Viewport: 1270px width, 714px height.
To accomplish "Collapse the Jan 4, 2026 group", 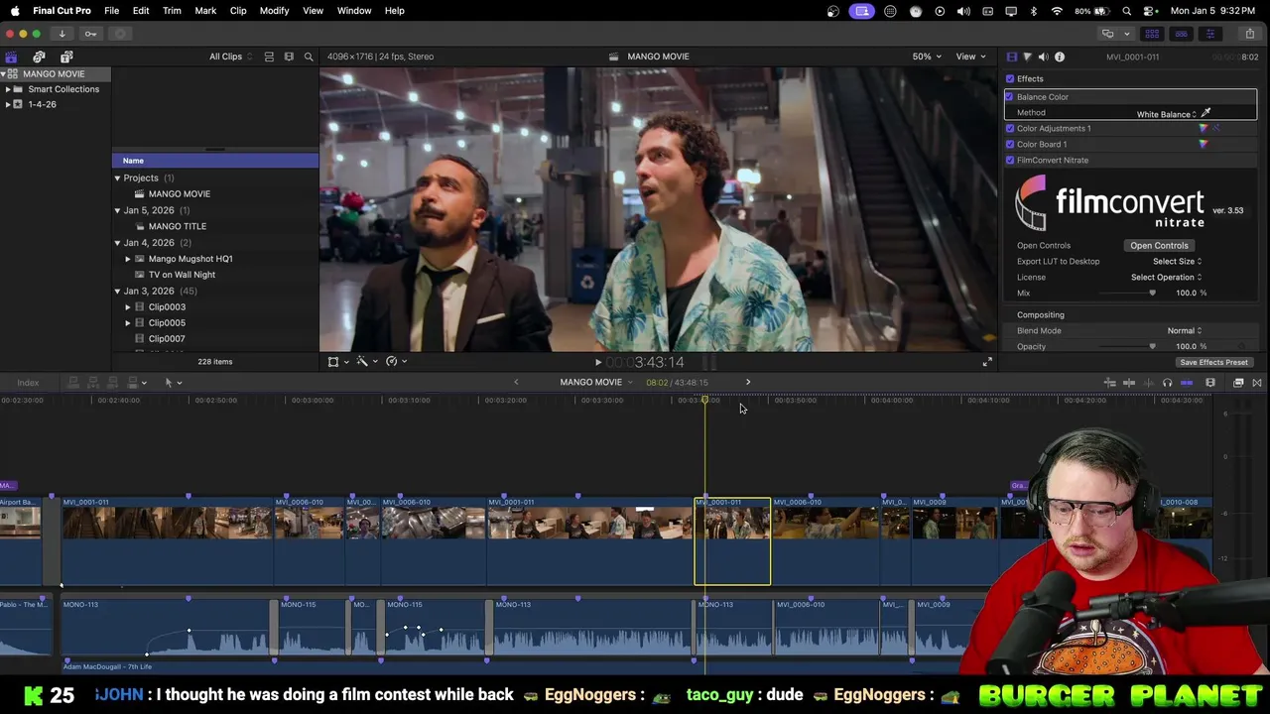I will click(x=117, y=243).
